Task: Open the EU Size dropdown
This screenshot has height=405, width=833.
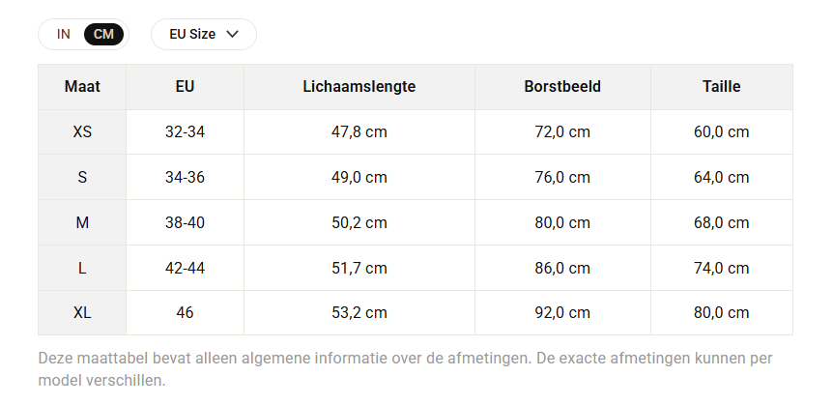Action: click(204, 34)
